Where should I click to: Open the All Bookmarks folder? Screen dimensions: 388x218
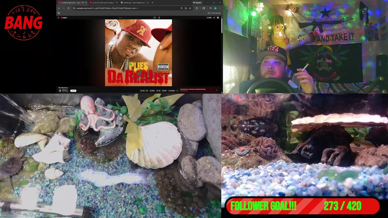tap(214, 13)
